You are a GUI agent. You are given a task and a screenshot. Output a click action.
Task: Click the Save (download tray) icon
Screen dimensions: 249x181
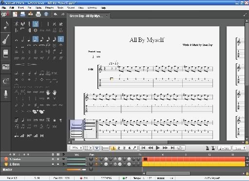pos(30,14)
